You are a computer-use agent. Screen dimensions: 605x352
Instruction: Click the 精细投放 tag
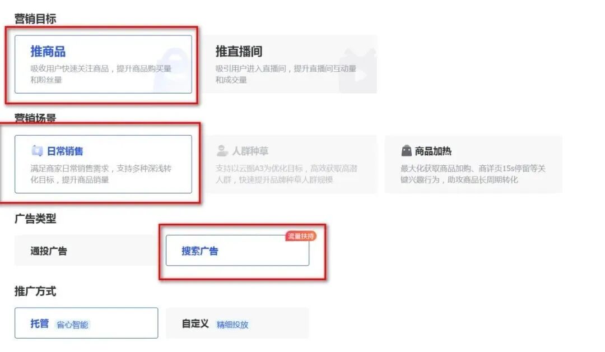(232, 325)
